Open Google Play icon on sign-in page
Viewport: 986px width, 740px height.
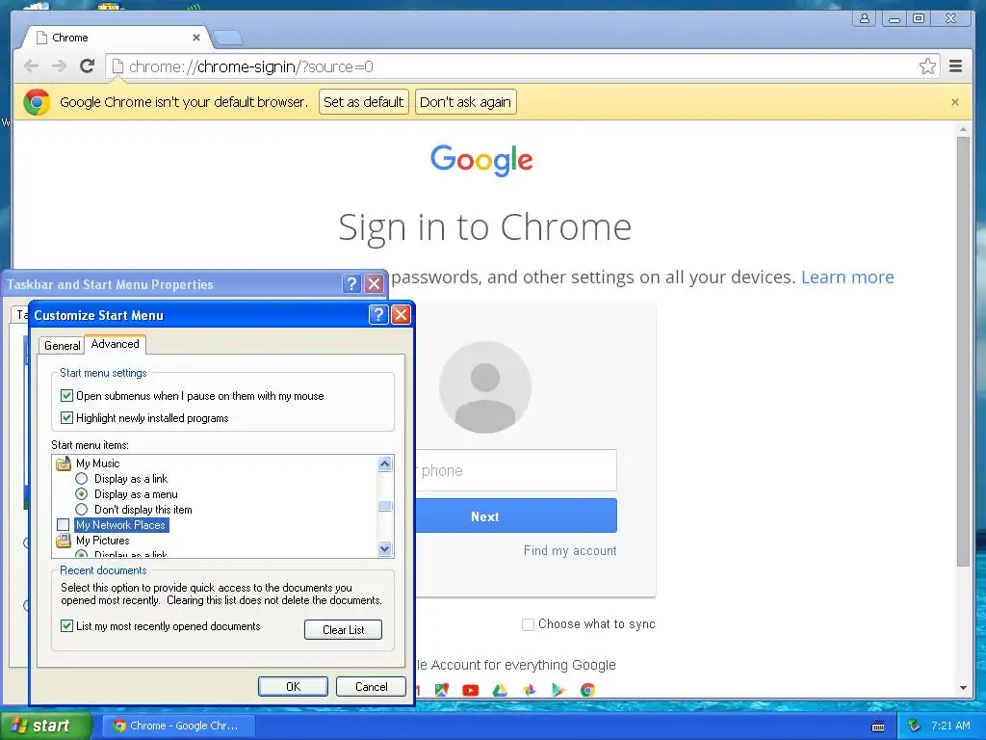click(x=558, y=690)
